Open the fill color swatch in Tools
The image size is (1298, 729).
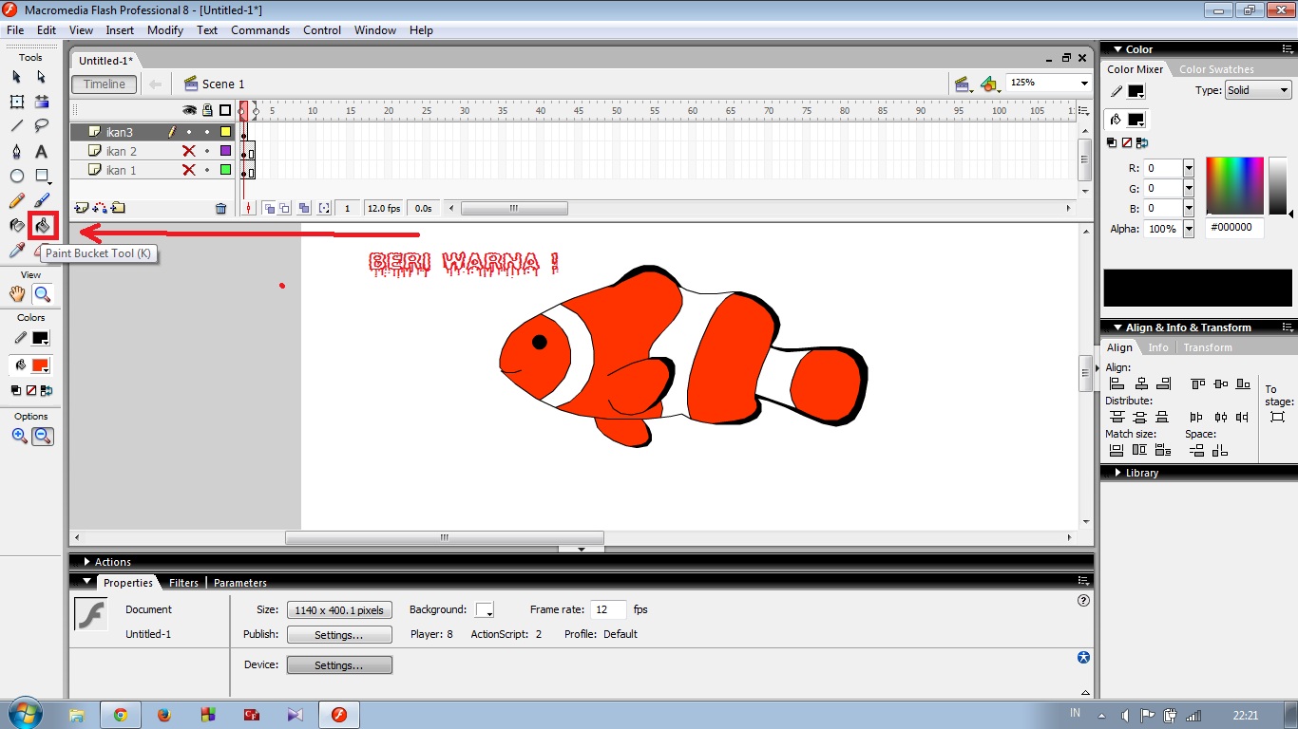tap(40, 365)
